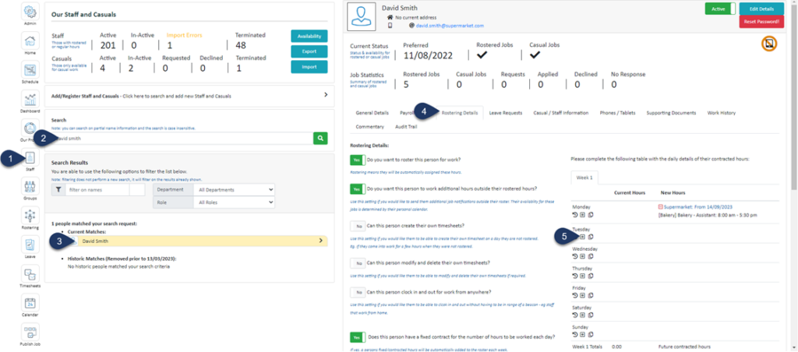798x352 pixels.
Task: Click Wednesday's history icon
Action: [575, 256]
